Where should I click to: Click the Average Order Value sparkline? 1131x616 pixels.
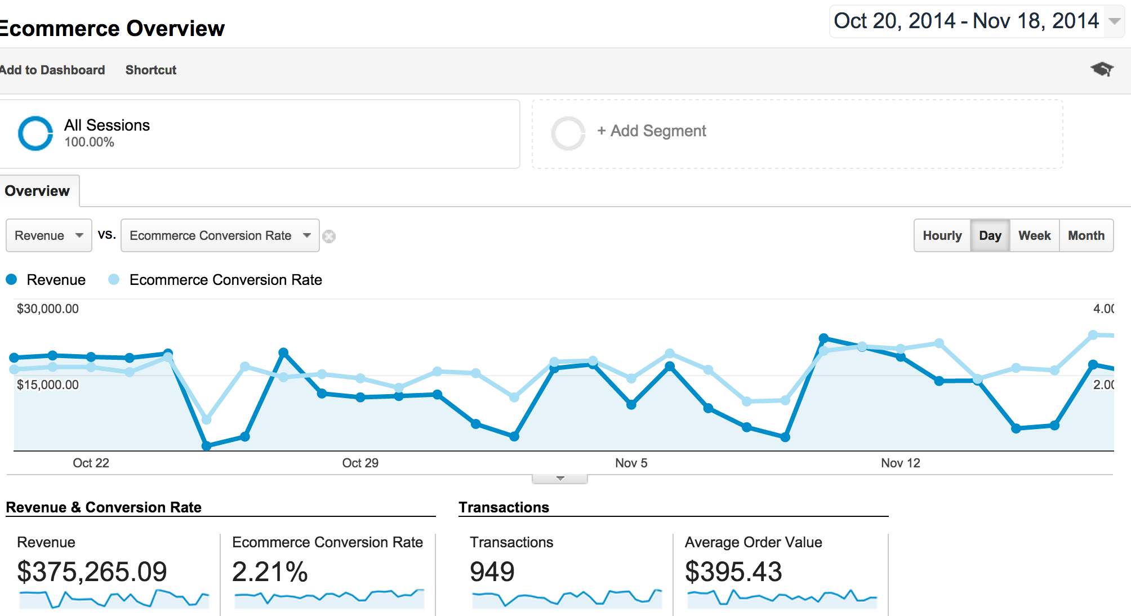782,599
